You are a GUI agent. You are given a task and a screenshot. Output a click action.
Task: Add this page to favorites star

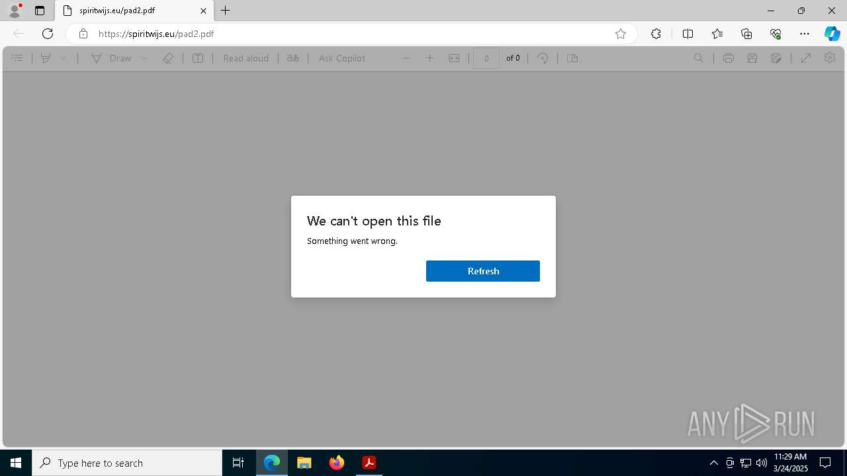621,34
